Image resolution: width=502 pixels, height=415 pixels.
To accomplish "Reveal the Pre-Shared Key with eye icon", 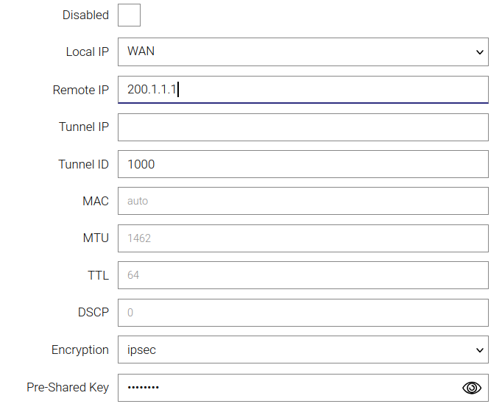I will 472,388.
